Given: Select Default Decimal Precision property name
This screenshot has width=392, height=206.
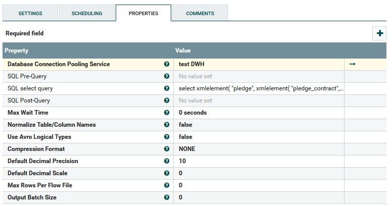Looking at the screenshot, I should (43, 161).
